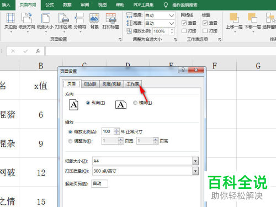276x207 pixels.
Task: Expand the ribbon 宽度 dropdown
Action: [x=172, y=15]
